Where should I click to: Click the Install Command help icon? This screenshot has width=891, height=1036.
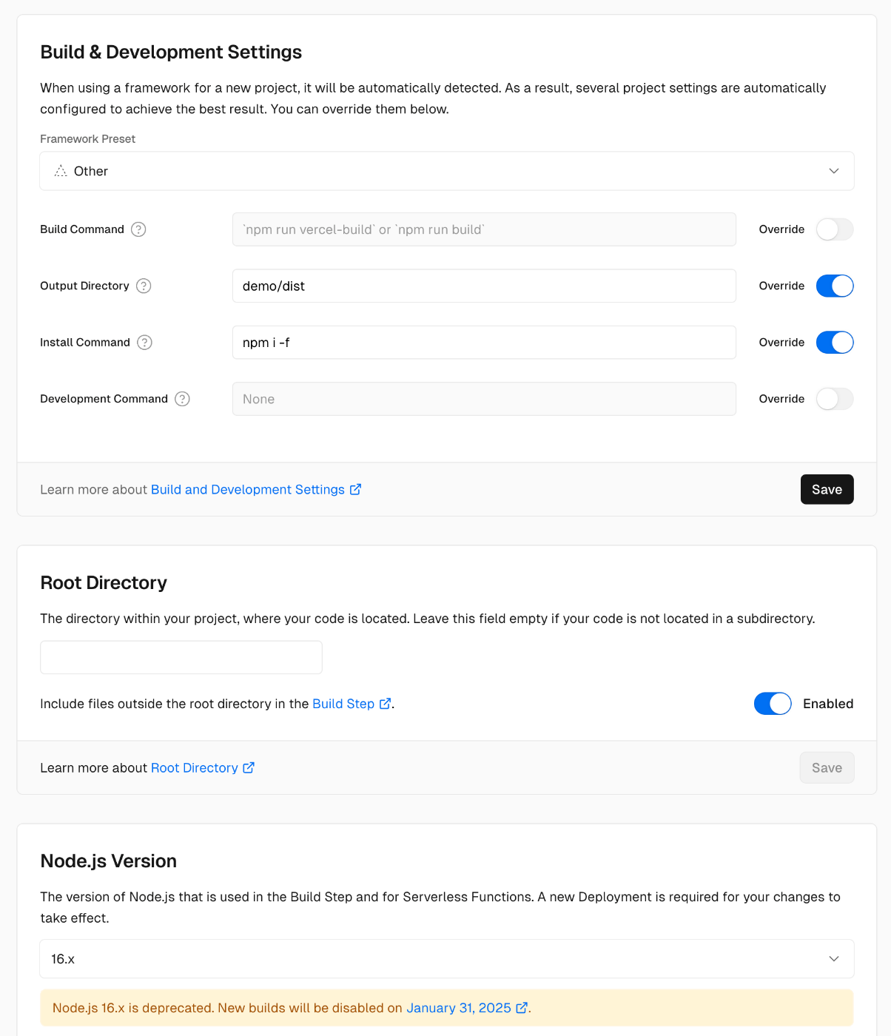tap(145, 343)
